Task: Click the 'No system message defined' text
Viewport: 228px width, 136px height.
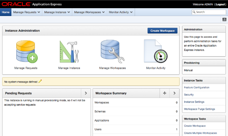Action: tap(21, 82)
